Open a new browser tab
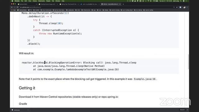 pyautogui.click(x=123, y=4)
